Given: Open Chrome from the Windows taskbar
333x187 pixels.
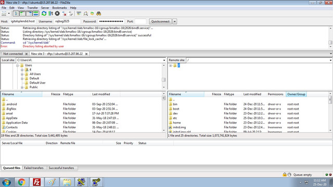Looking at the screenshot, I should point(22,182).
